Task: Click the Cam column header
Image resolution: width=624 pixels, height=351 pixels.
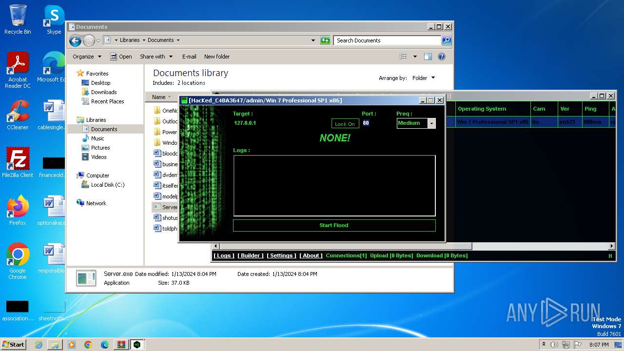Action: click(x=544, y=109)
